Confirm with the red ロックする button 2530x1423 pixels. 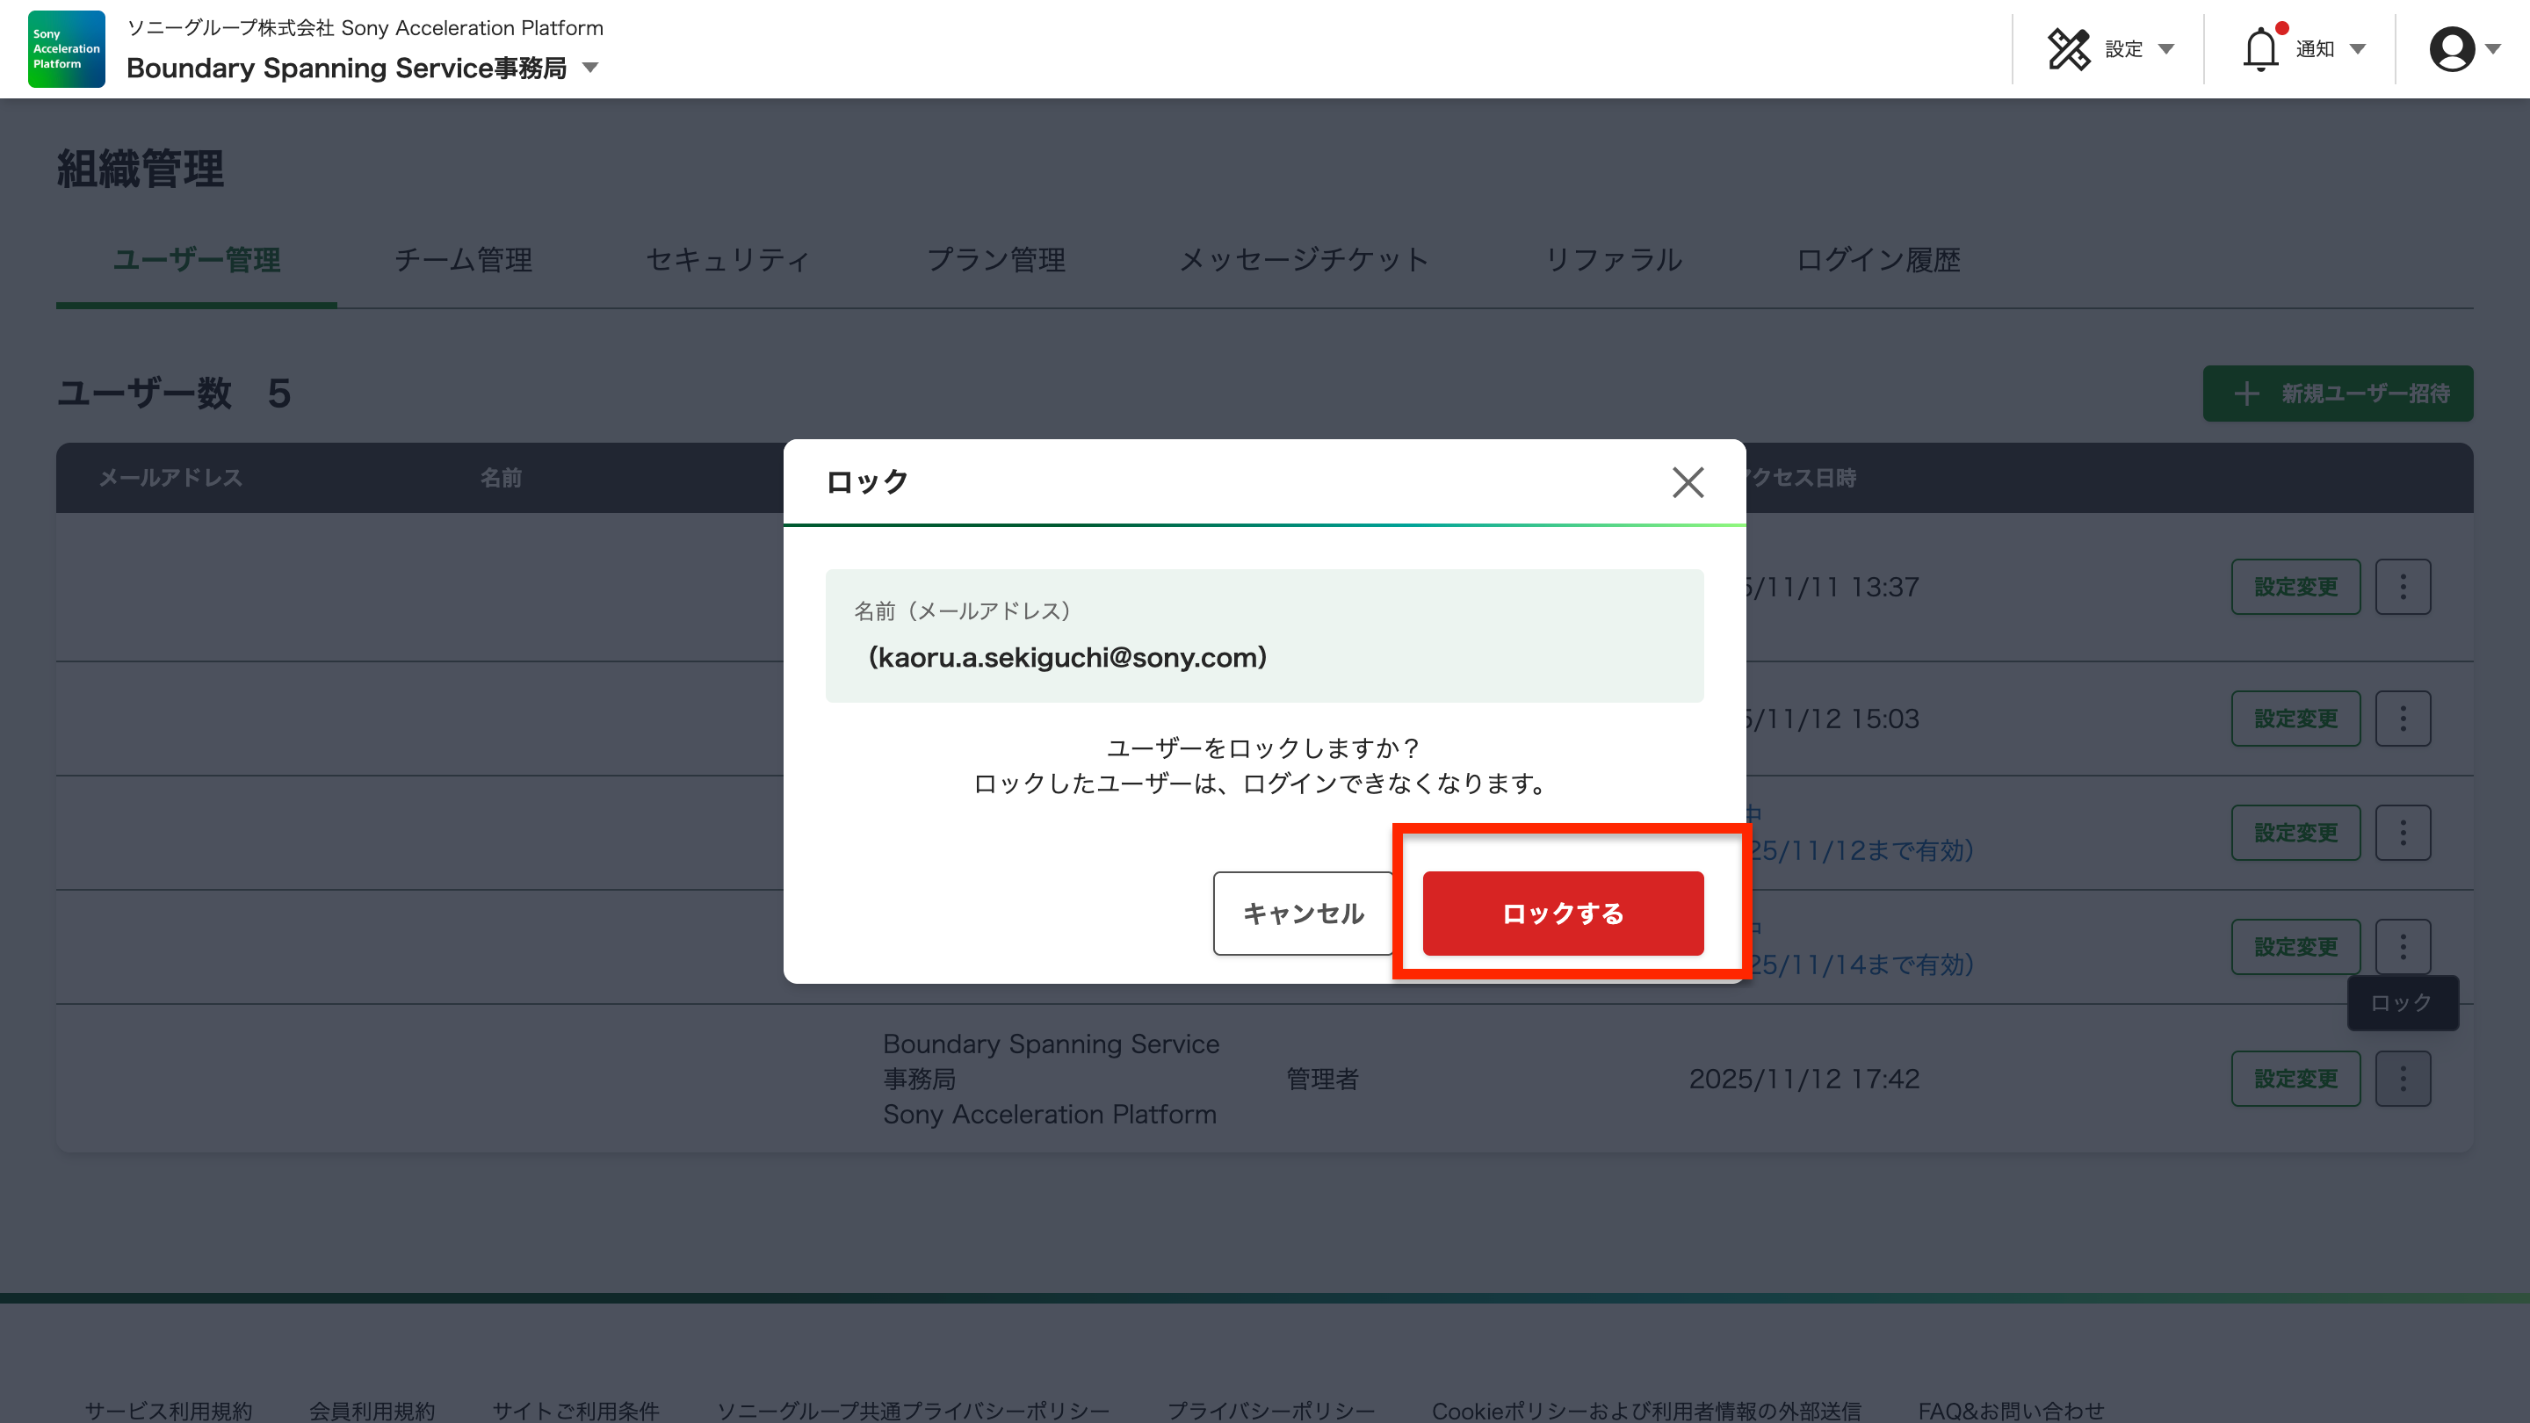tap(1563, 914)
